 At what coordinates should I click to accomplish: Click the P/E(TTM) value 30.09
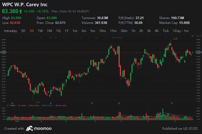tap(138, 23)
